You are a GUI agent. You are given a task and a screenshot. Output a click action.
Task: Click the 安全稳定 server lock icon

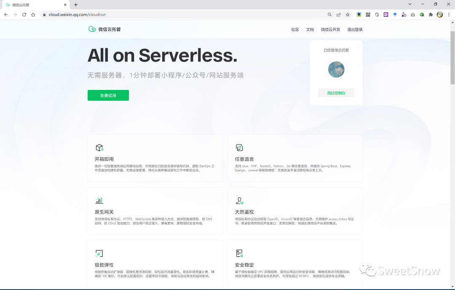(x=239, y=253)
